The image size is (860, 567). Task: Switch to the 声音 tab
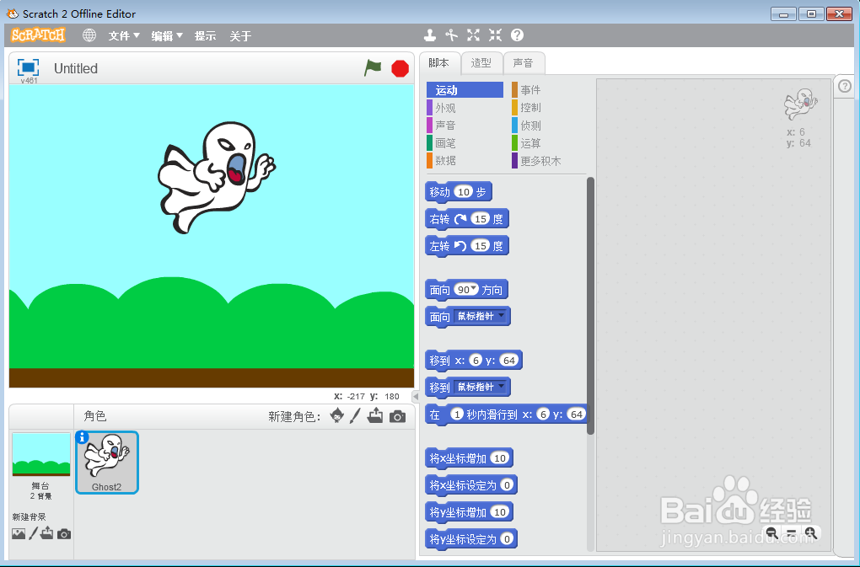[x=524, y=63]
